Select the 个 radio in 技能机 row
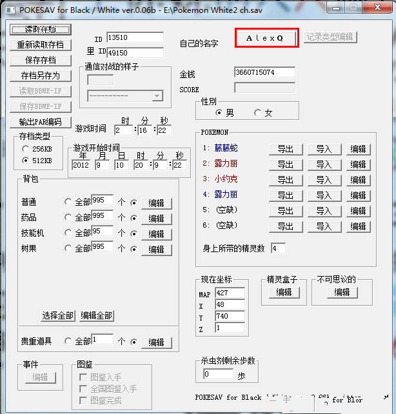 click(x=134, y=233)
